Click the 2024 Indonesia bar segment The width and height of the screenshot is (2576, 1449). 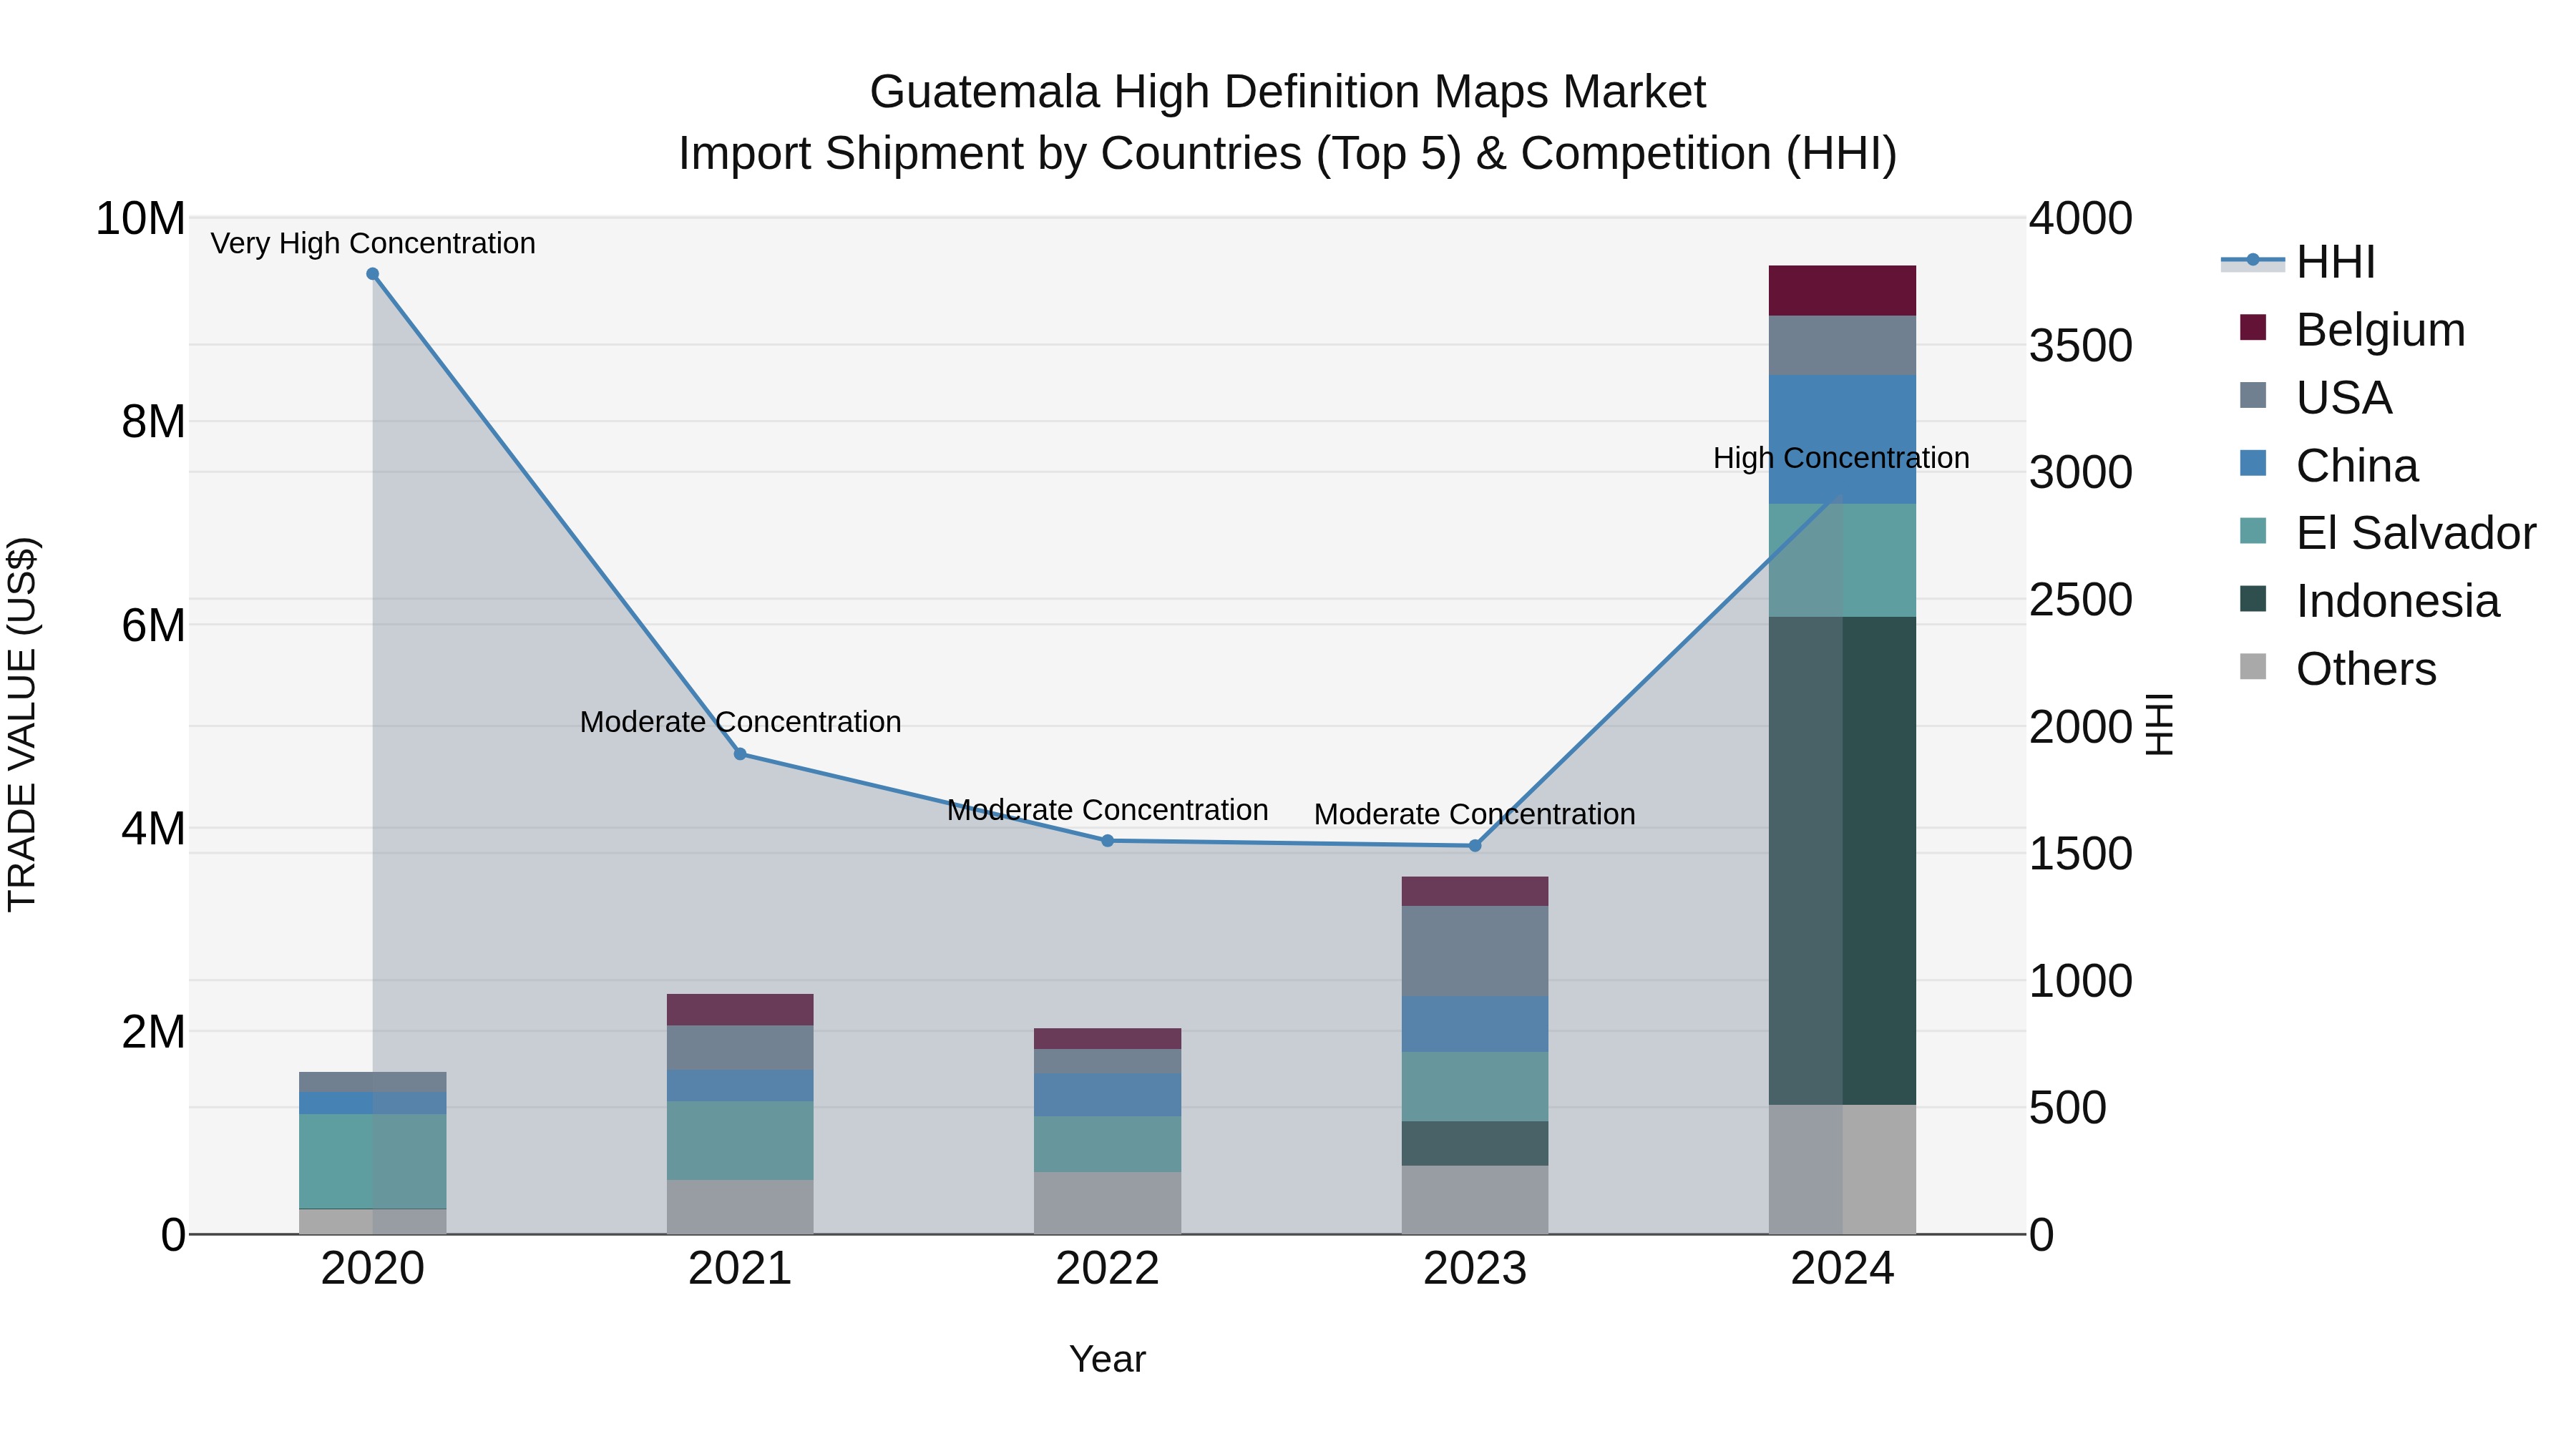coord(1842,861)
